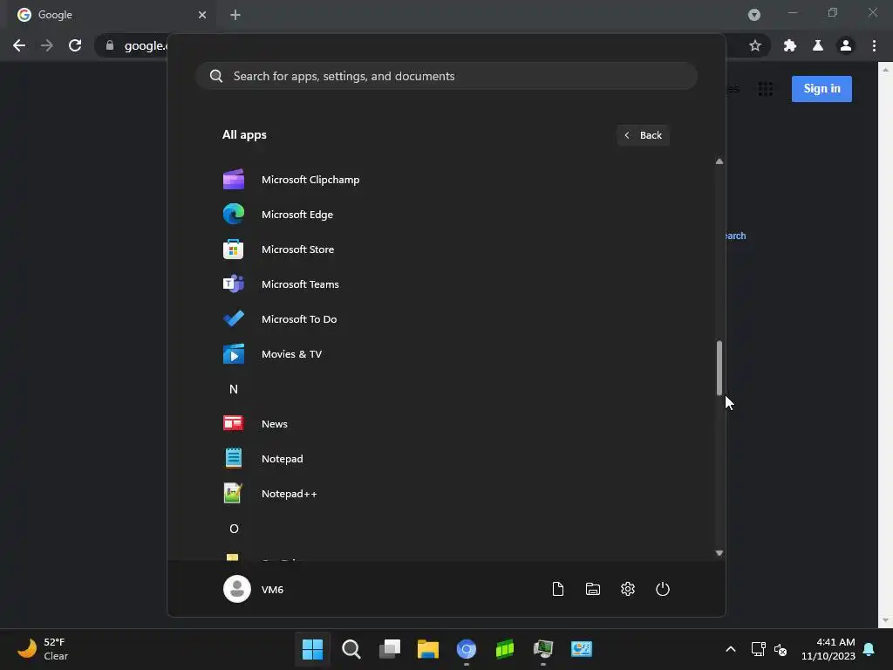This screenshot has width=893, height=670.
Task: Go back in Chrome
Action: click(19, 45)
